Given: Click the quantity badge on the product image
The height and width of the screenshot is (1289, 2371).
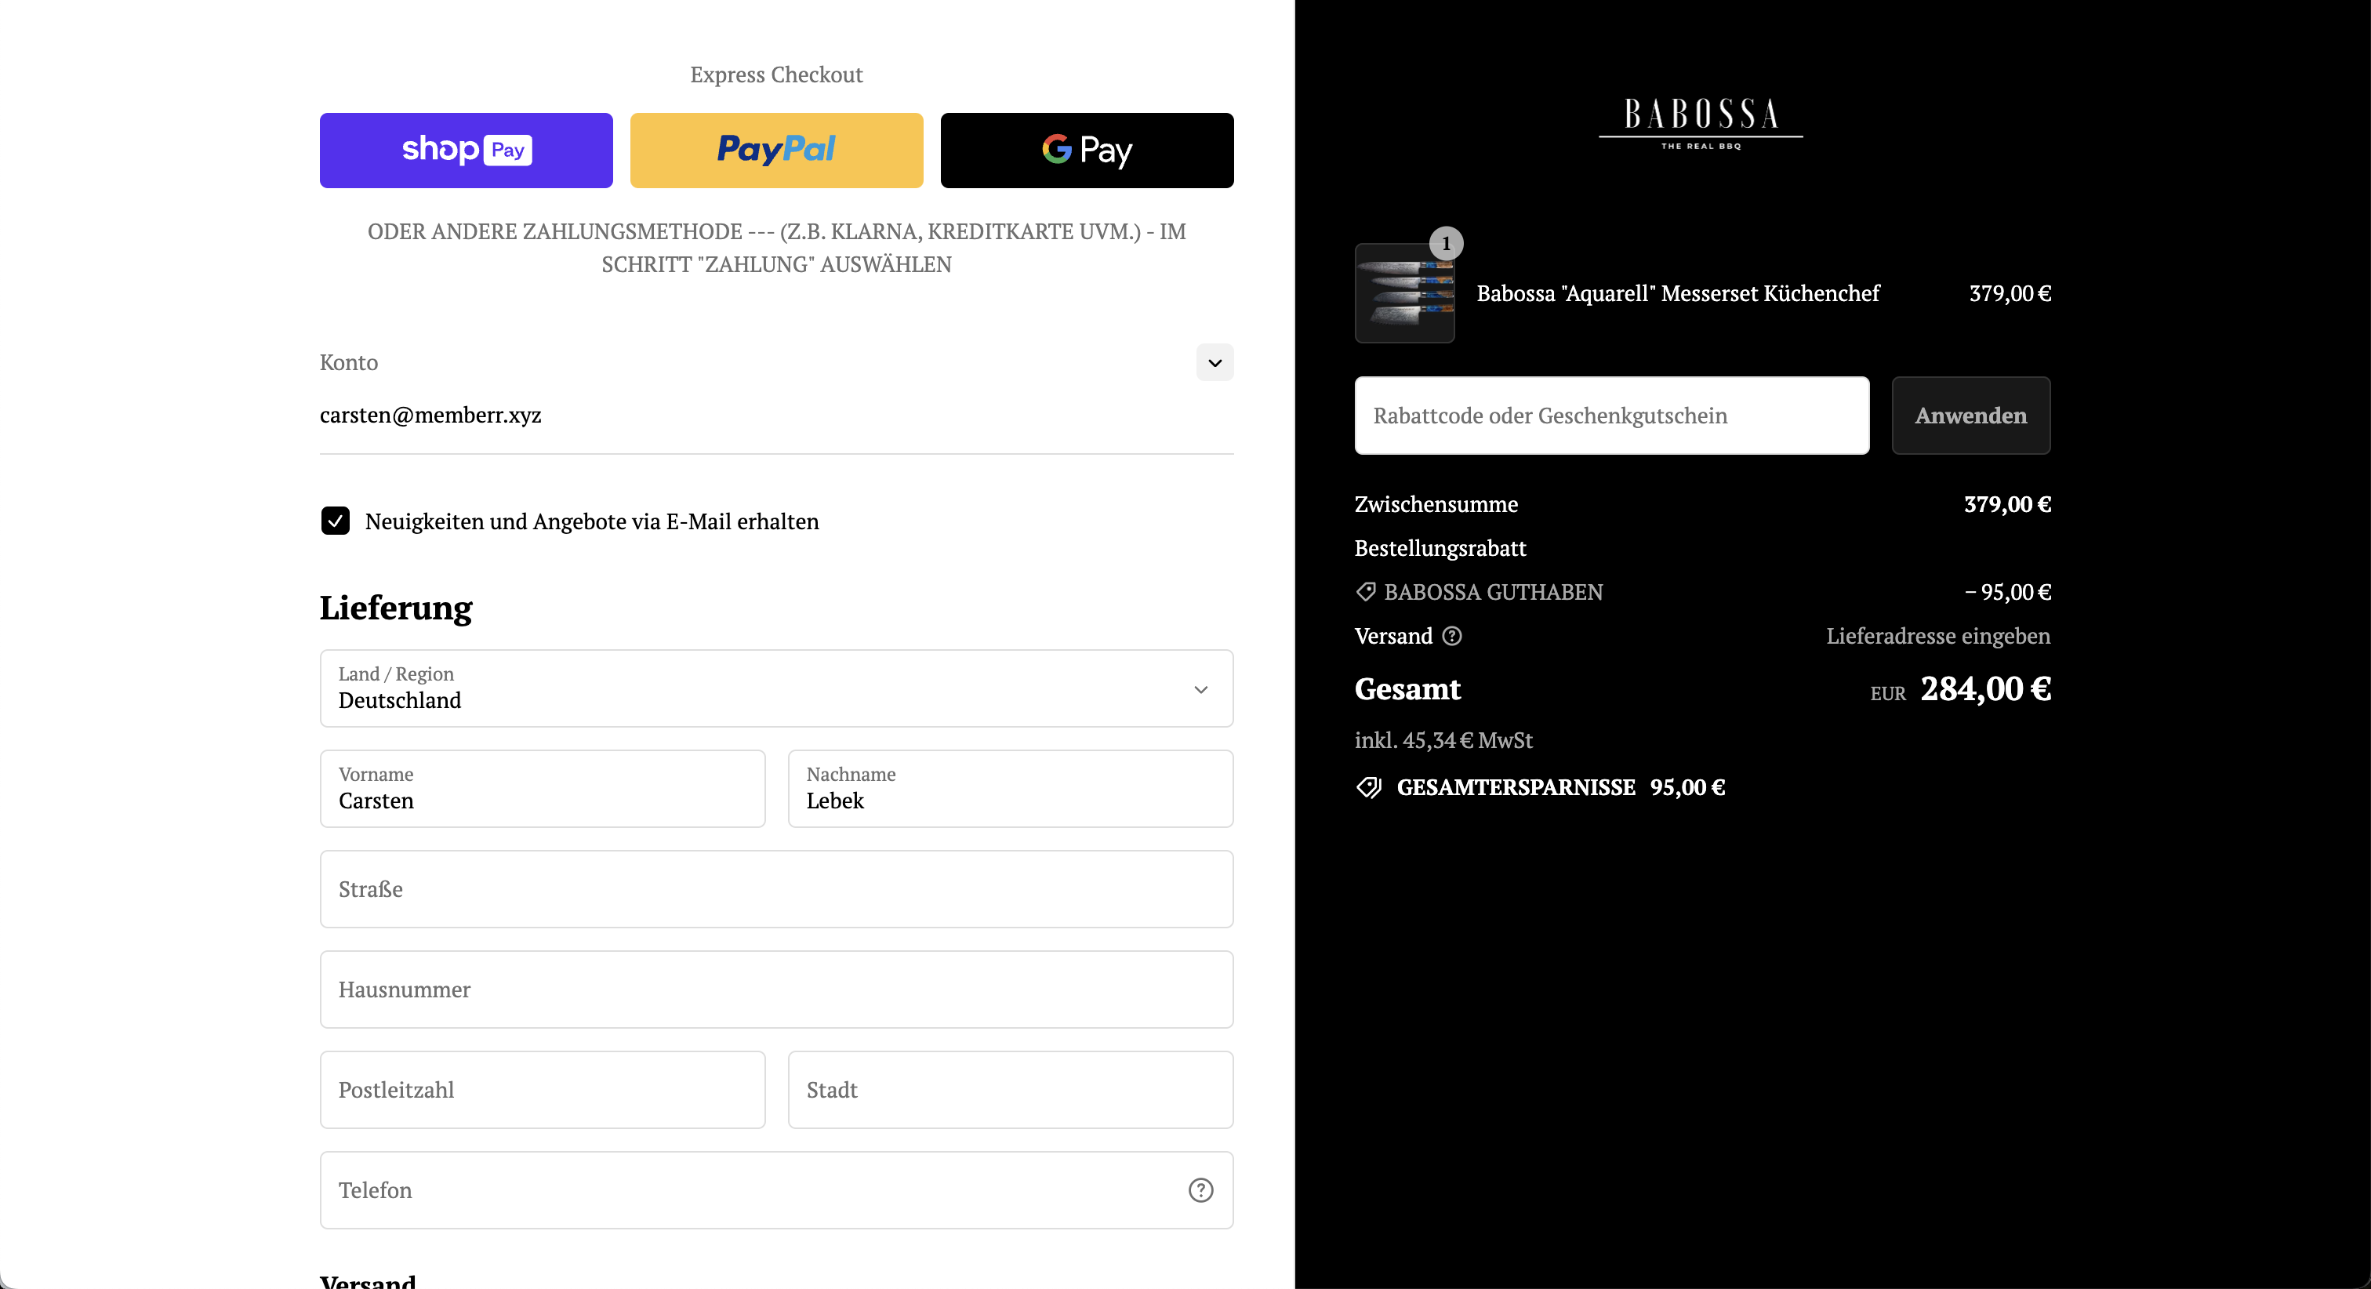Looking at the screenshot, I should [x=1446, y=244].
